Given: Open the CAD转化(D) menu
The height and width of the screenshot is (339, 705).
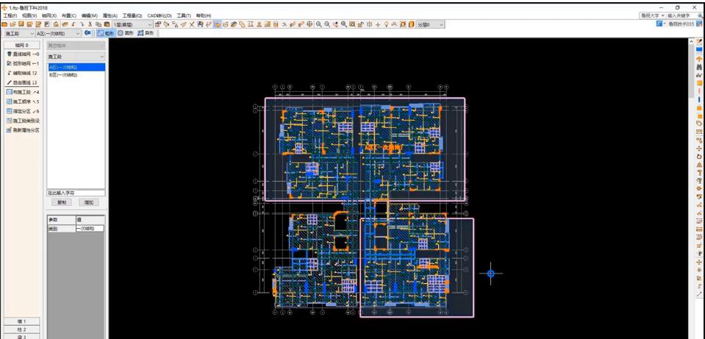Looking at the screenshot, I should [x=160, y=15].
